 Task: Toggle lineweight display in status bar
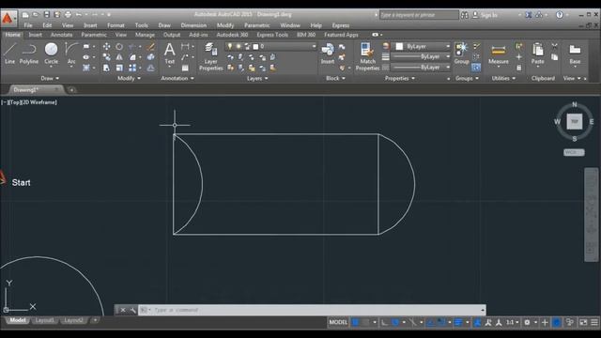[458, 322]
